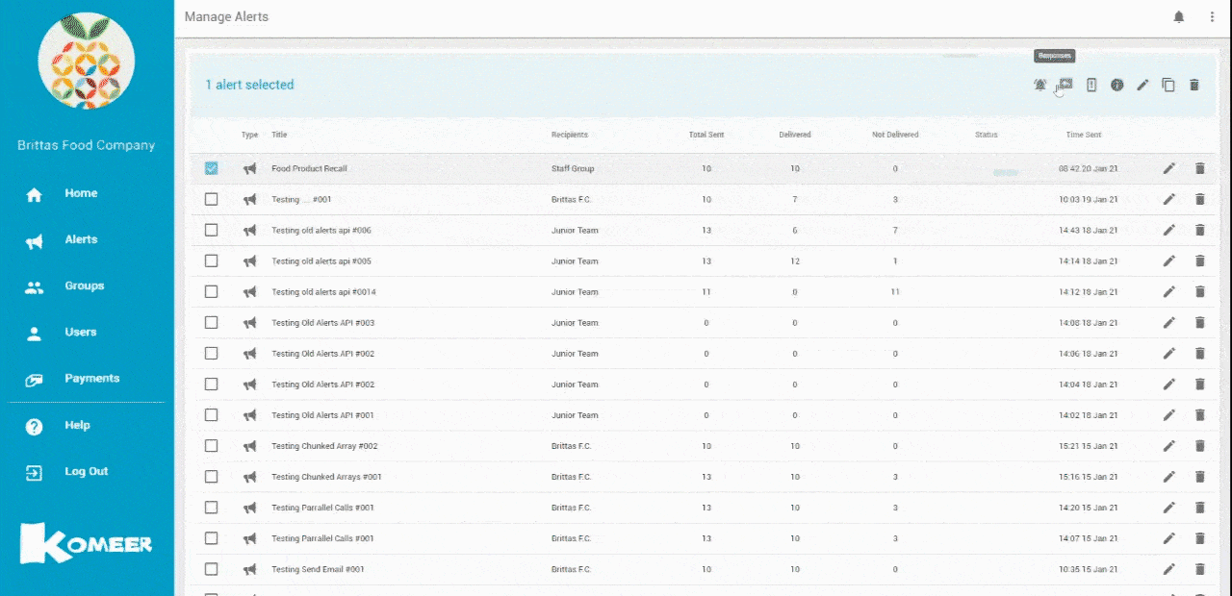The image size is (1232, 596).
Task: Edit the Food Product Recall row
Action: [1169, 168]
